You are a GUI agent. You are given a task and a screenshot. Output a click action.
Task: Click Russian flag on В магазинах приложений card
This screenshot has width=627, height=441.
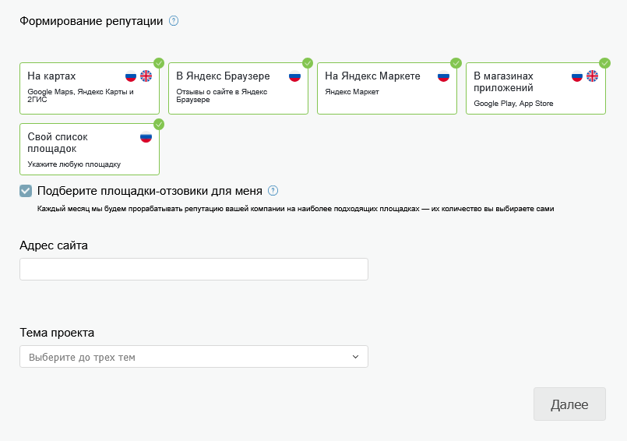[577, 76]
